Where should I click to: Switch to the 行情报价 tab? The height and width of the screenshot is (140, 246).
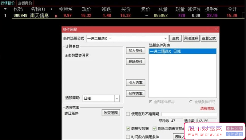click(x=7, y=3)
